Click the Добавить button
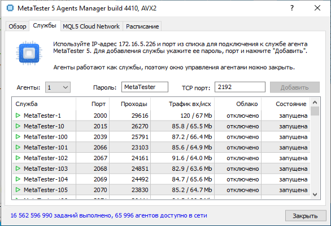The height and width of the screenshot is (226, 331). tap(295, 87)
